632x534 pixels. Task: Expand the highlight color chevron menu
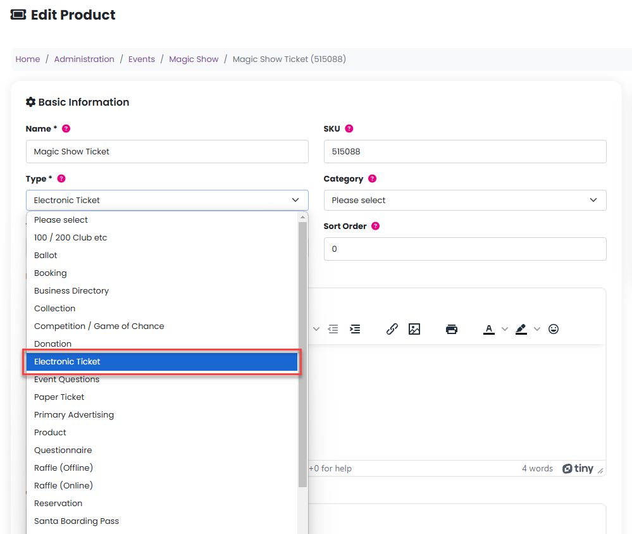point(537,329)
